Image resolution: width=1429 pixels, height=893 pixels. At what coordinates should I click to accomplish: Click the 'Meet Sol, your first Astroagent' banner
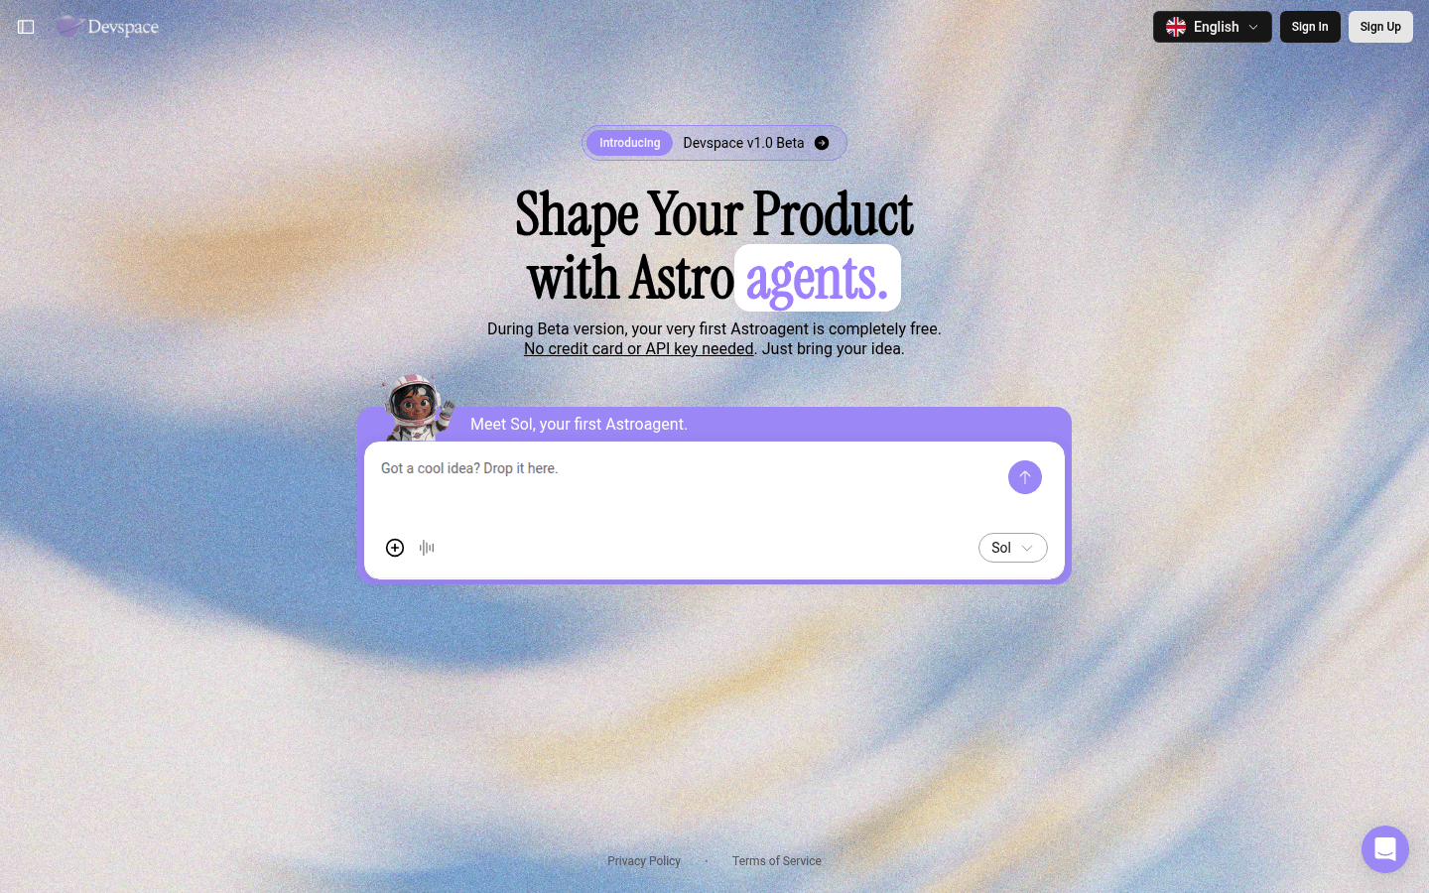tap(579, 425)
